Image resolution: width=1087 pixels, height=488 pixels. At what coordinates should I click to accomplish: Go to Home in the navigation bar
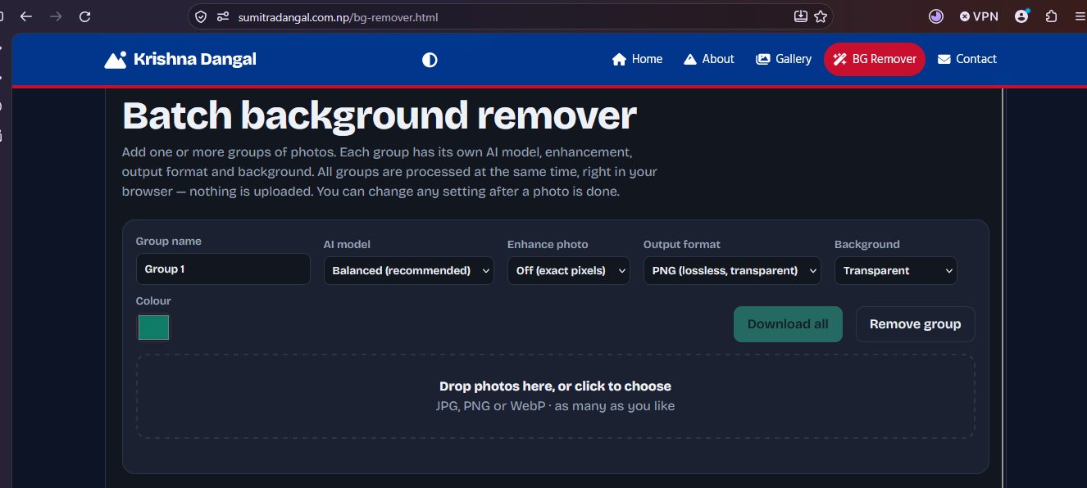[637, 59]
